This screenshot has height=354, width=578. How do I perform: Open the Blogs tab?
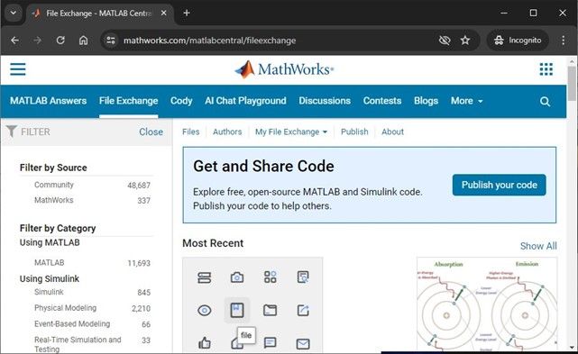click(426, 101)
